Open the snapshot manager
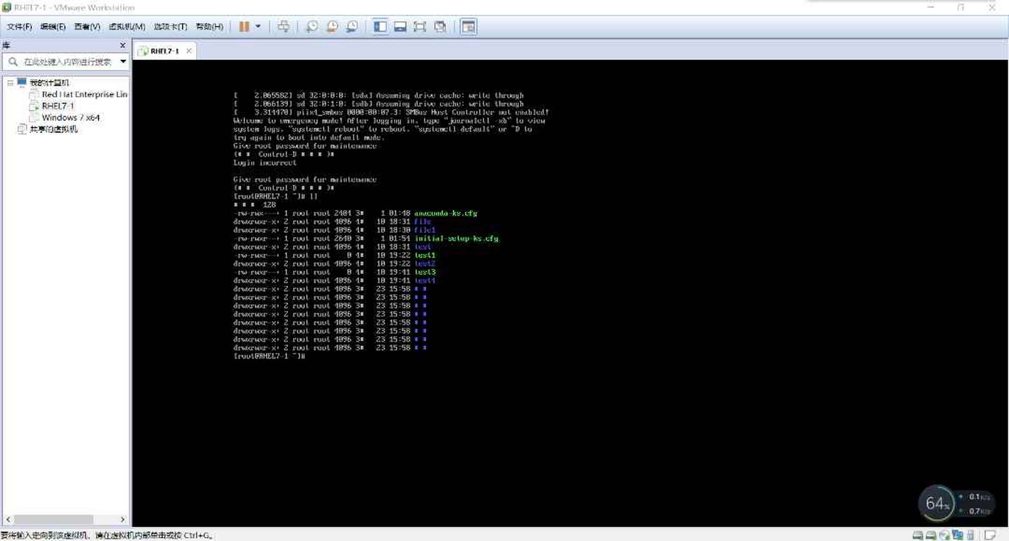The width and height of the screenshot is (1009, 541). [x=352, y=27]
